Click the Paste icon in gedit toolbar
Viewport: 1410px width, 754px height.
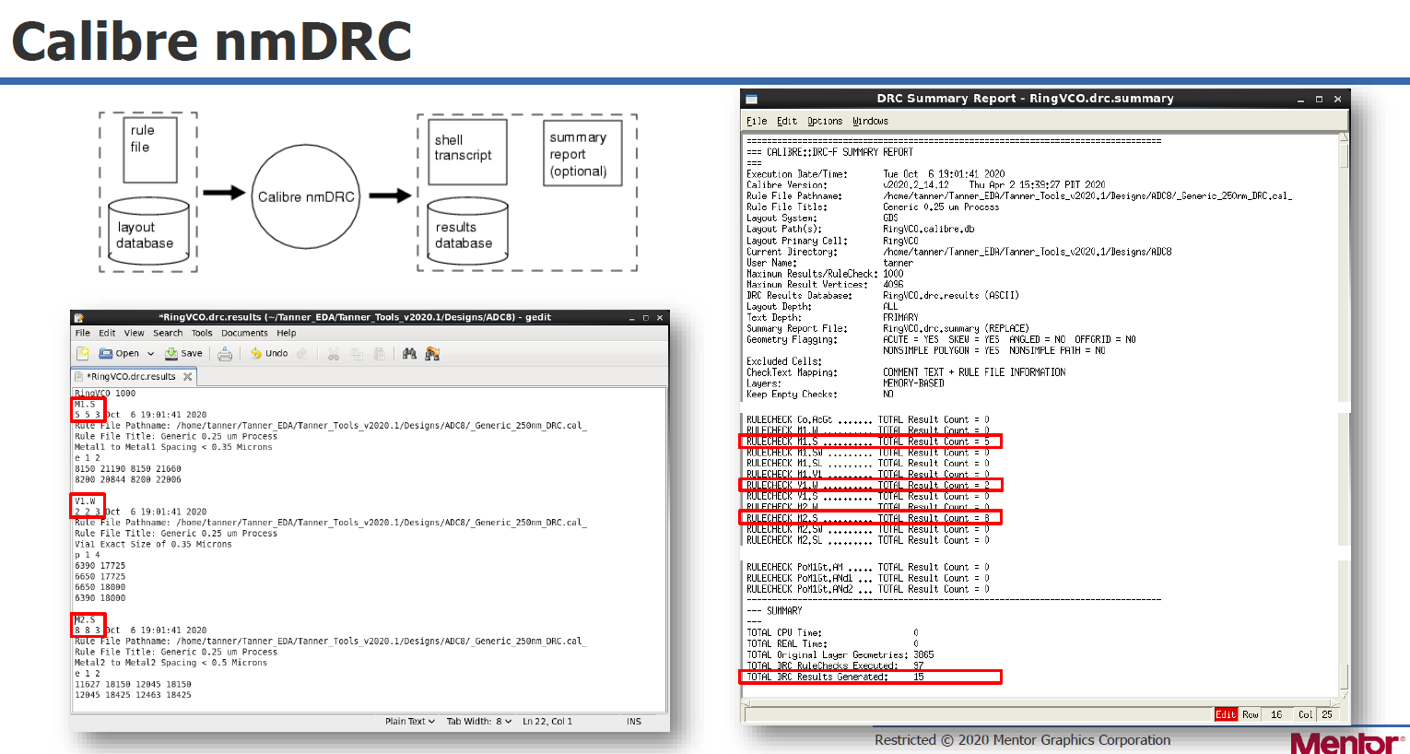pos(379,353)
